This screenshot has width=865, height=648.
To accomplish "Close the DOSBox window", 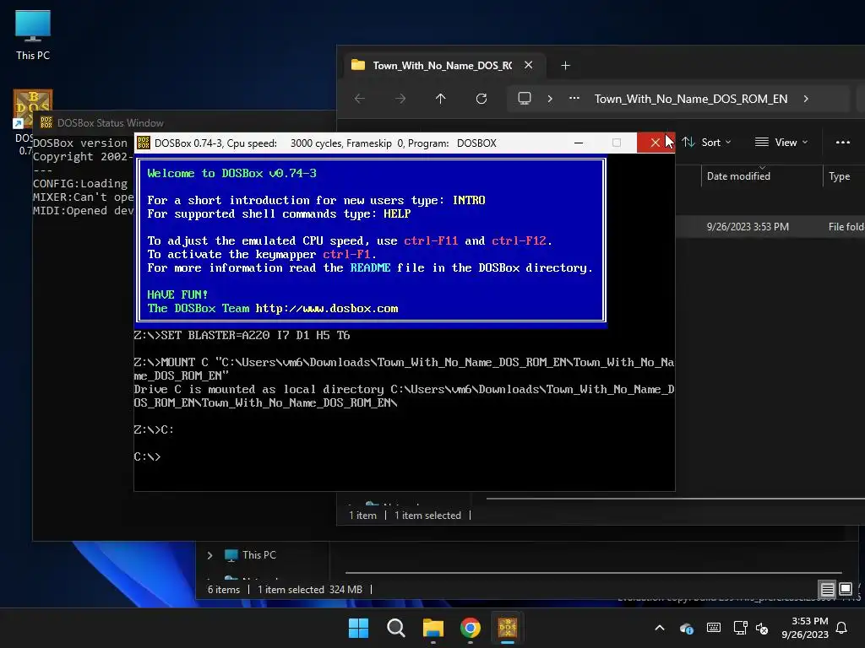I will [x=655, y=143].
